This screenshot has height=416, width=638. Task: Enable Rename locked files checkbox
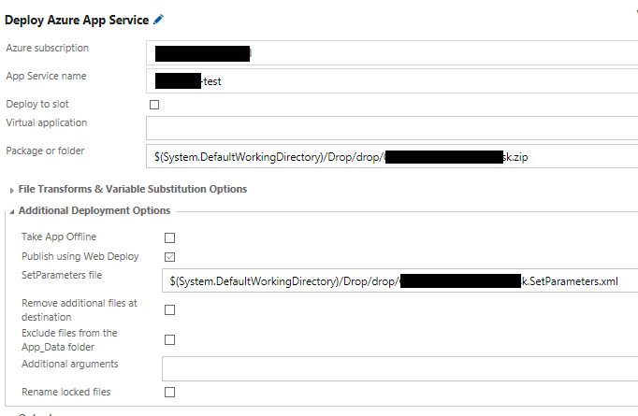(169, 392)
